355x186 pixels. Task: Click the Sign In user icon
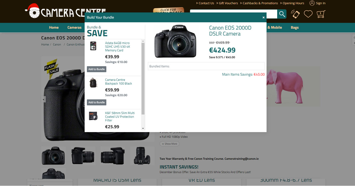tap(312, 3)
